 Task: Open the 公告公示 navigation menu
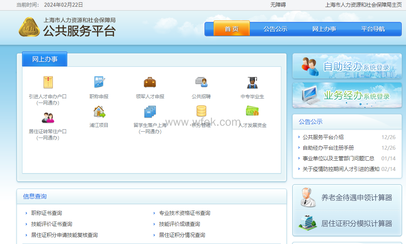tap(275, 29)
